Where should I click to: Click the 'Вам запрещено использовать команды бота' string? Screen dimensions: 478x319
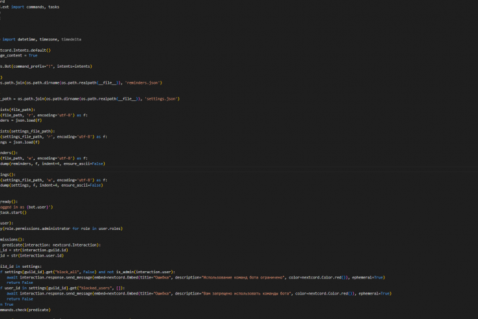click(246, 293)
